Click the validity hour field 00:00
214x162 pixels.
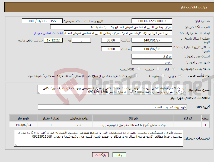[111, 49]
